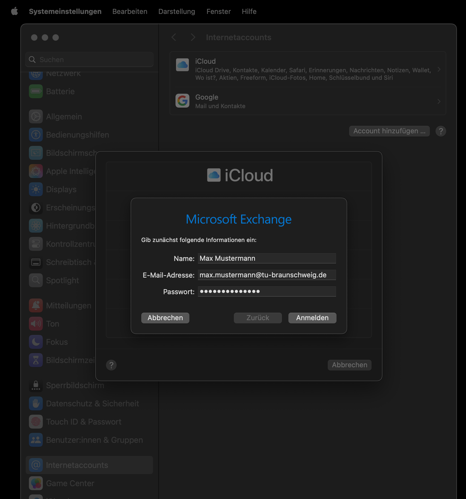Select the Sperrbildschirm lock icon
The image size is (466, 499).
coord(36,385)
